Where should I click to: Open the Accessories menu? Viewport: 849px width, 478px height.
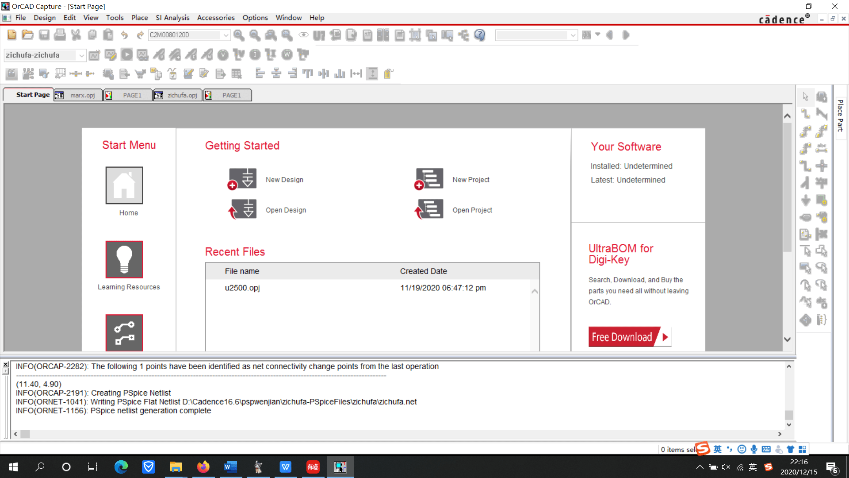pos(216,18)
